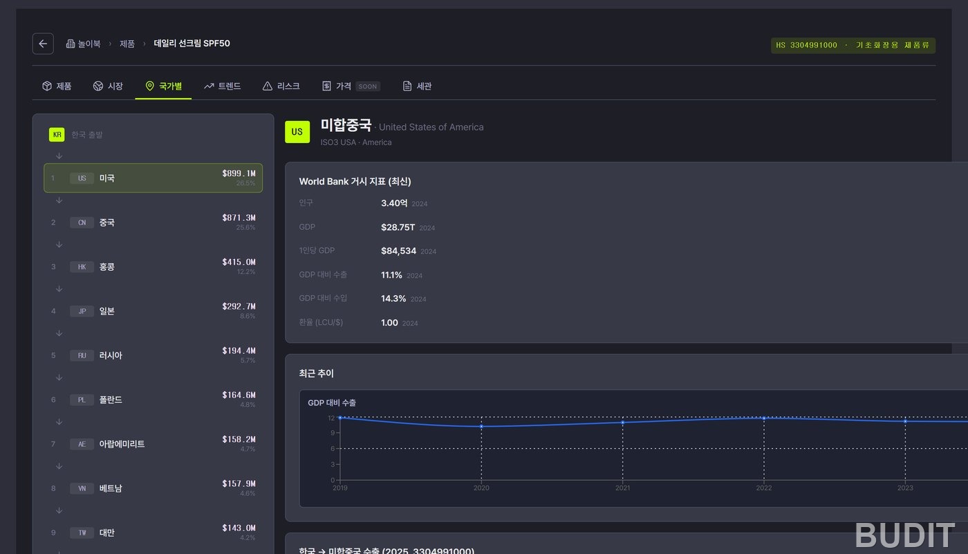
Task: Click the exchange rate value 1.00
Action: [x=389, y=323]
